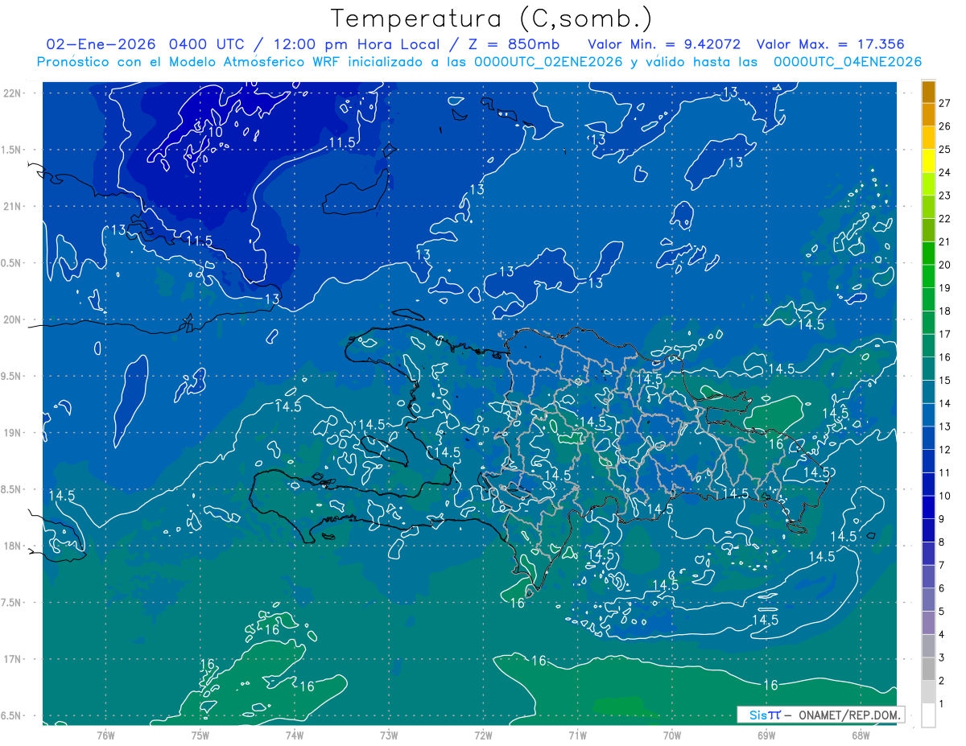Screen dimensions: 966x746
Task: Click the "69W" longitude axis label
Action: (x=766, y=735)
